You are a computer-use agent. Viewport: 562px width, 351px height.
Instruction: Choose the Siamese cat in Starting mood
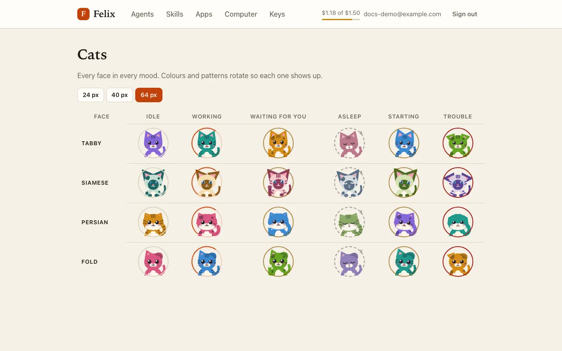point(404,183)
